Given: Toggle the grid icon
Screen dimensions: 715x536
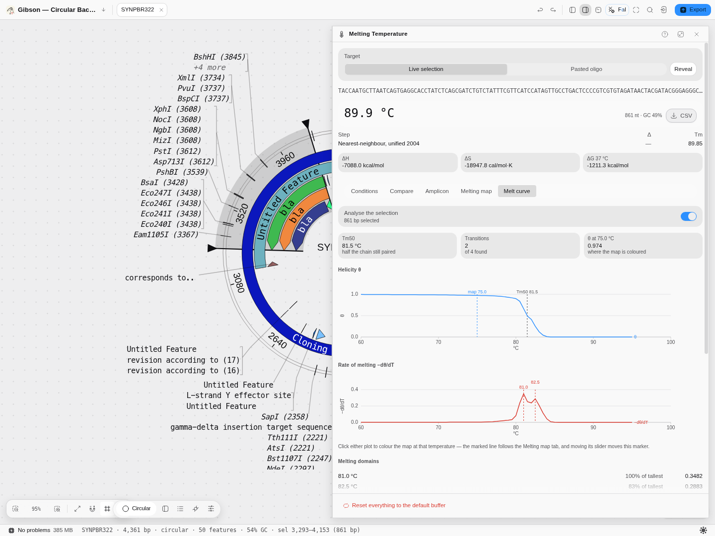Looking at the screenshot, I should point(107,509).
